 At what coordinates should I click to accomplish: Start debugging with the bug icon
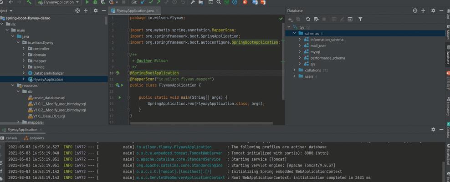click(x=95, y=2)
